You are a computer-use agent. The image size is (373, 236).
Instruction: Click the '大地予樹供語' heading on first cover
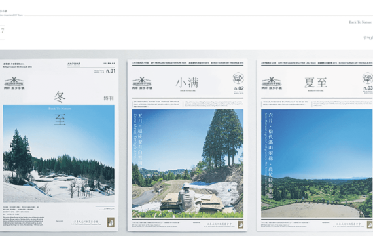tap(74, 64)
